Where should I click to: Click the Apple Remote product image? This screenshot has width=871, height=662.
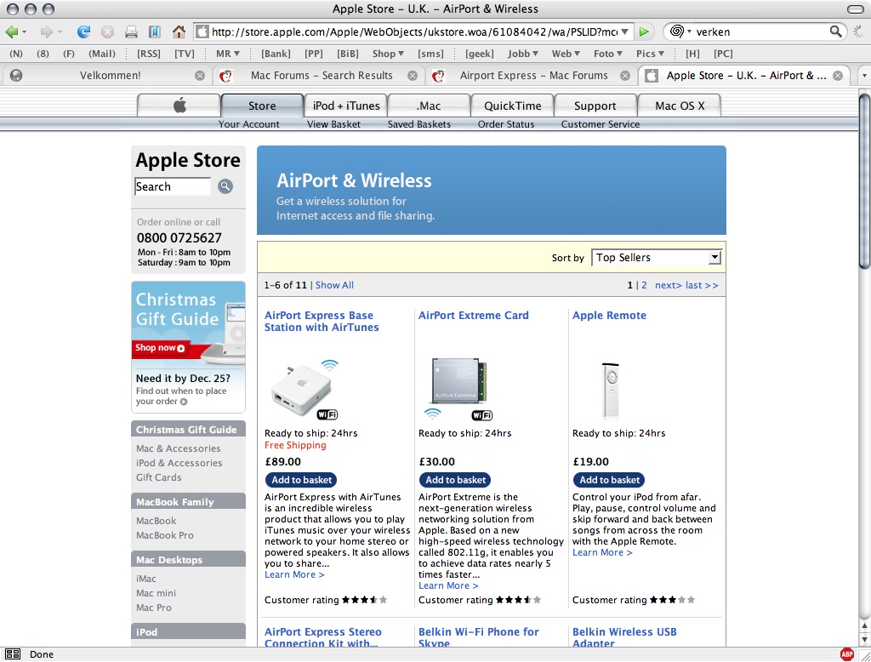611,390
